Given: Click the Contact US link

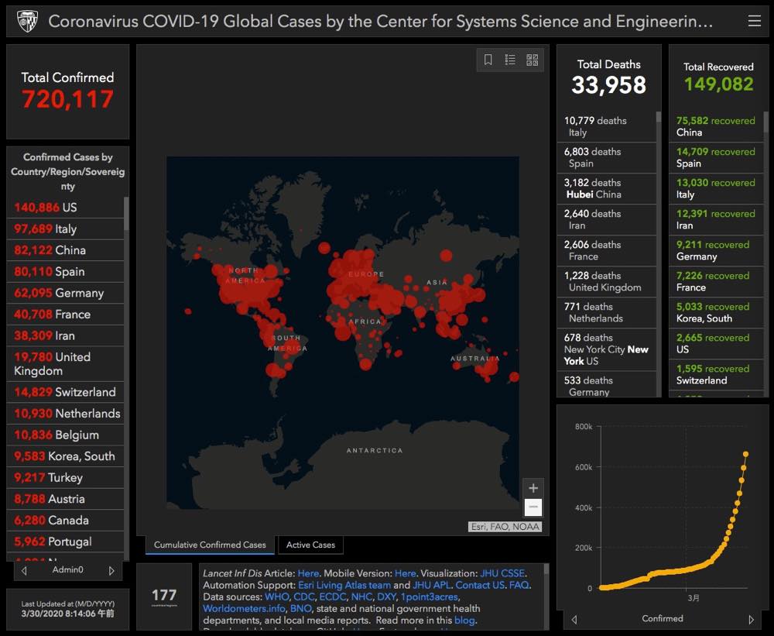Looking at the screenshot, I should coord(480,585).
